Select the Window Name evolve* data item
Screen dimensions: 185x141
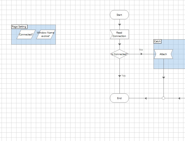pyautogui.click(x=46, y=34)
